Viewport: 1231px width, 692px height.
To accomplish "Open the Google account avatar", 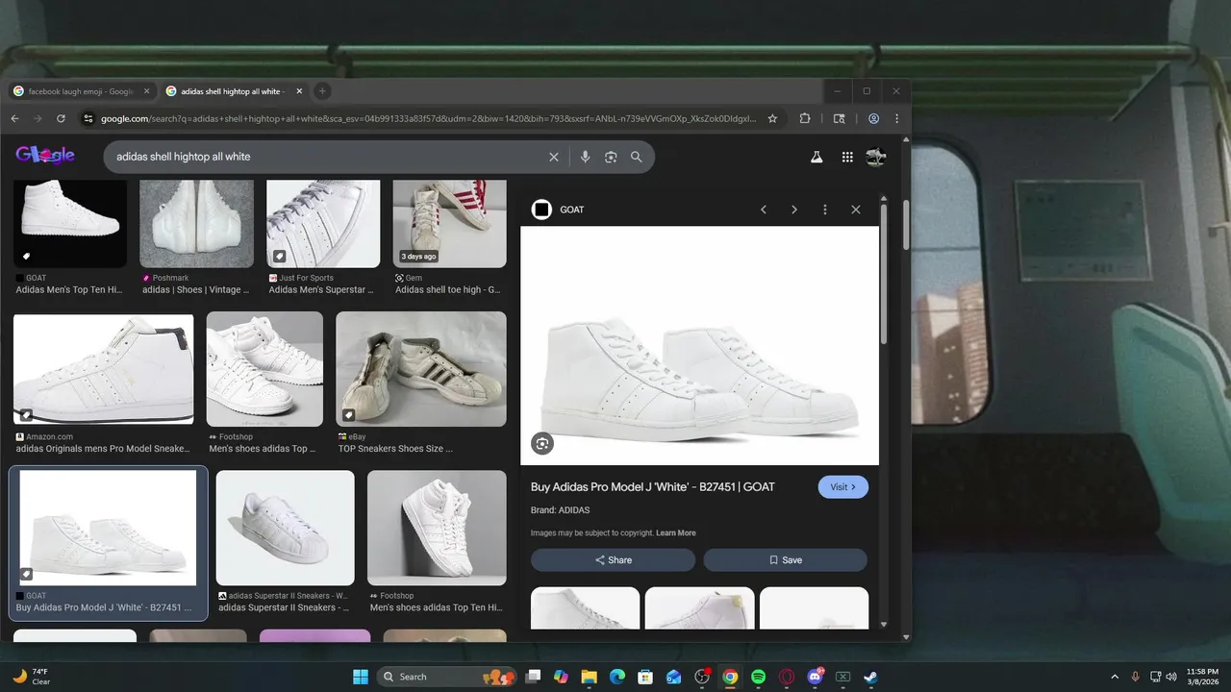I will [x=875, y=157].
